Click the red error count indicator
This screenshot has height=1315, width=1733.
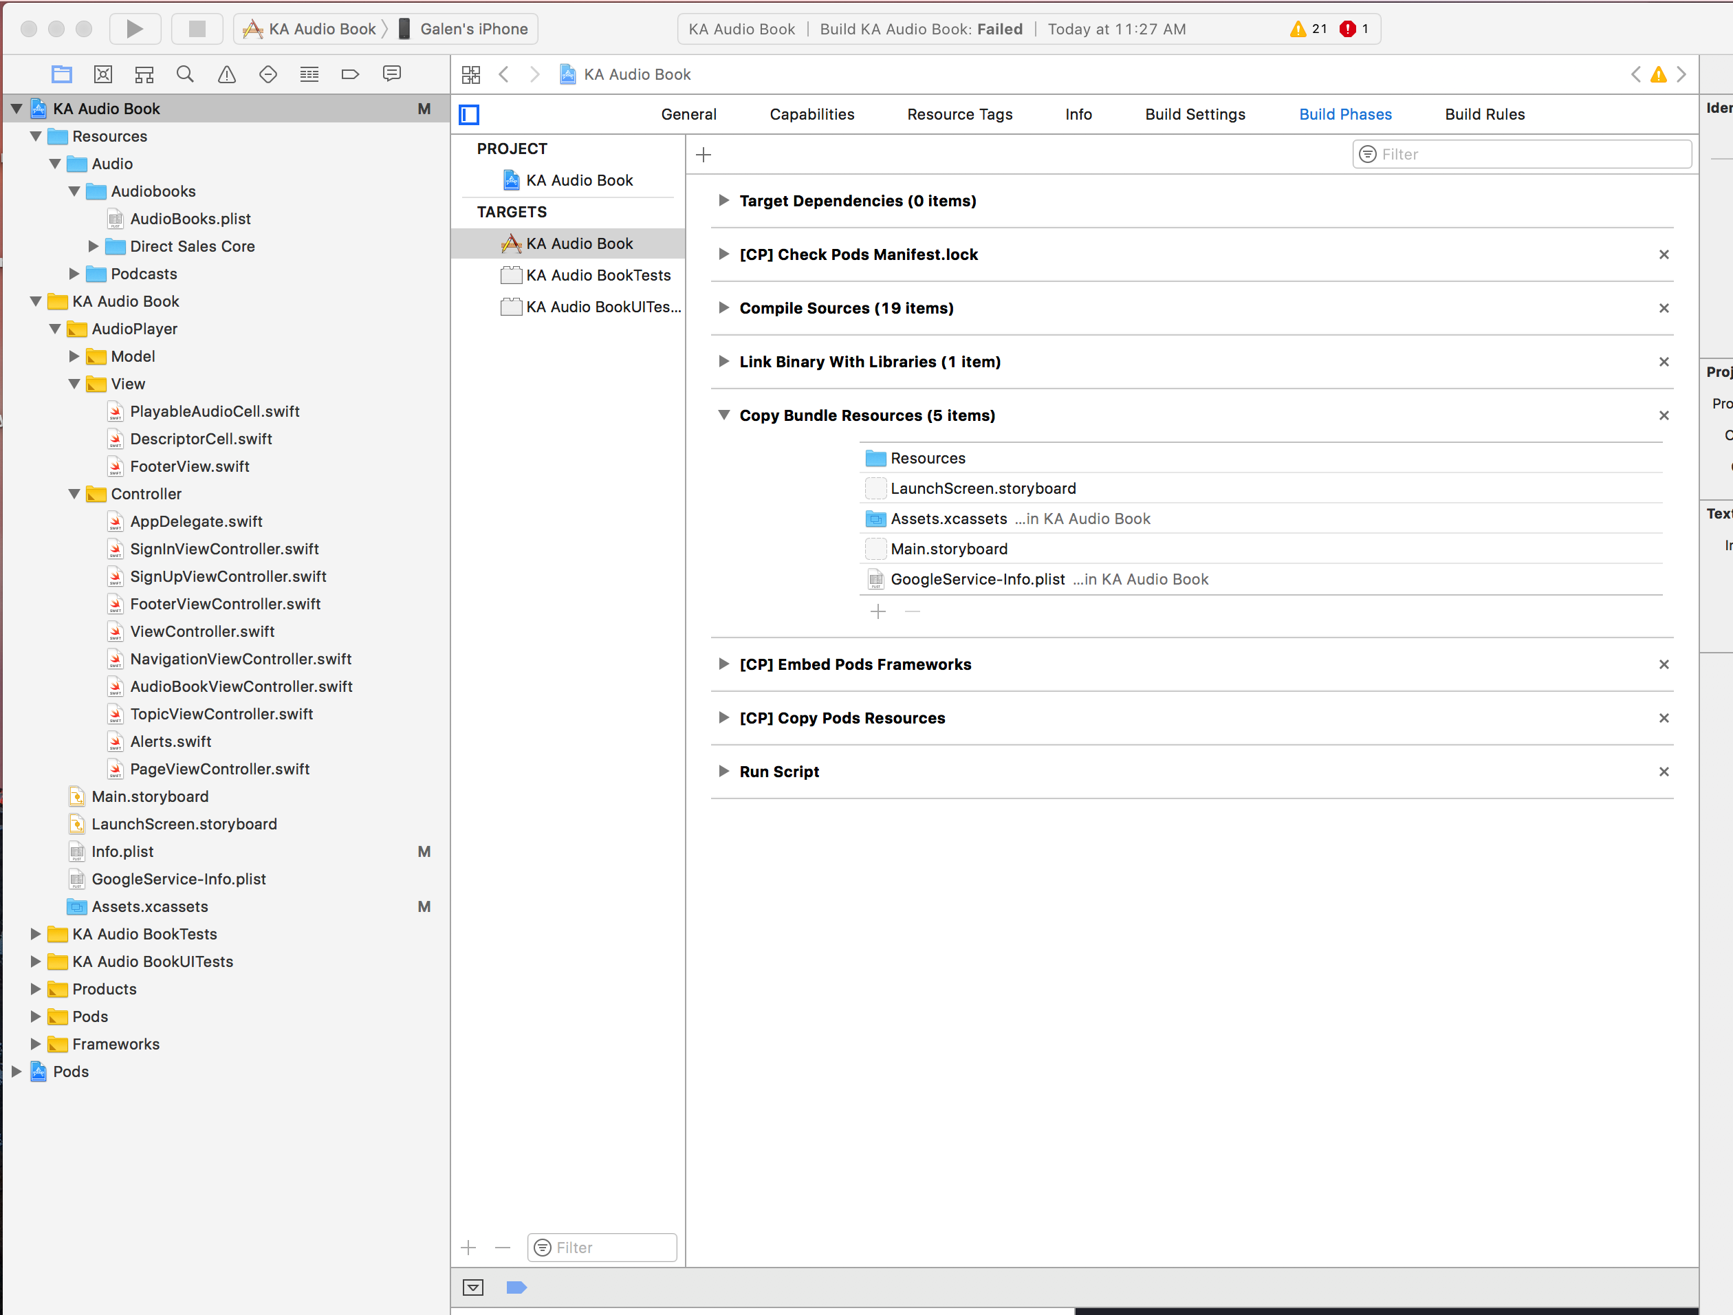pyautogui.click(x=1347, y=29)
